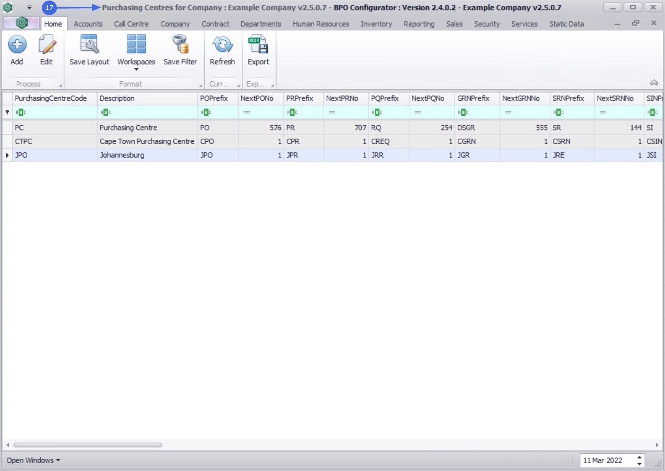Click the CTPC code cell
Image resolution: width=665 pixels, height=471 pixels.
tap(55, 141)
